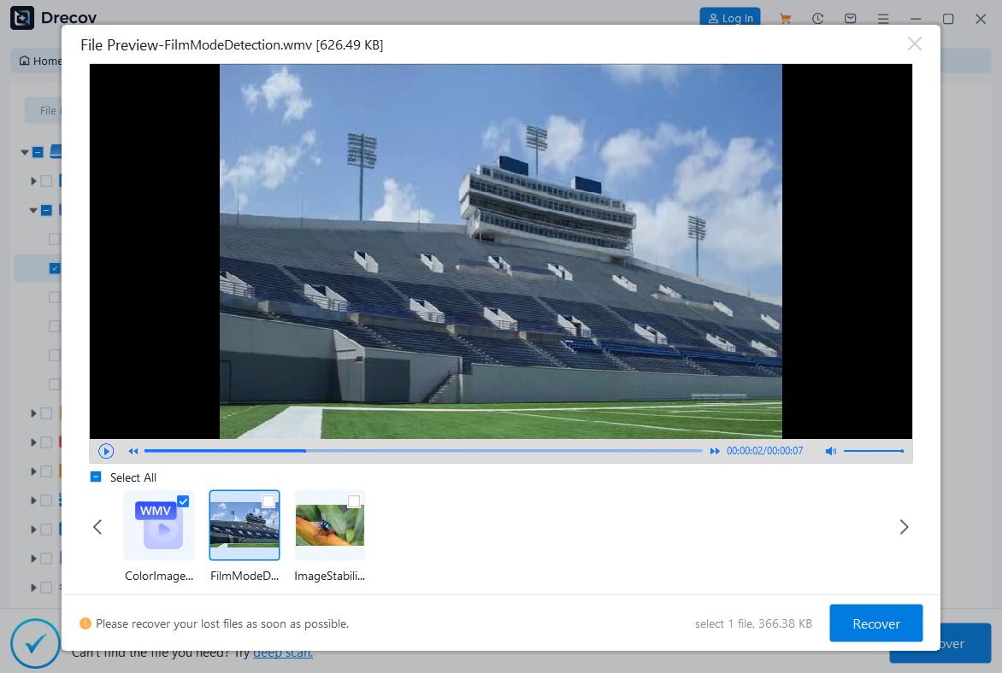Image resolution: width=1002 pixels, height=673 pixels.
Task: Open the shopping cart icon
Action: tap(785, 19)
